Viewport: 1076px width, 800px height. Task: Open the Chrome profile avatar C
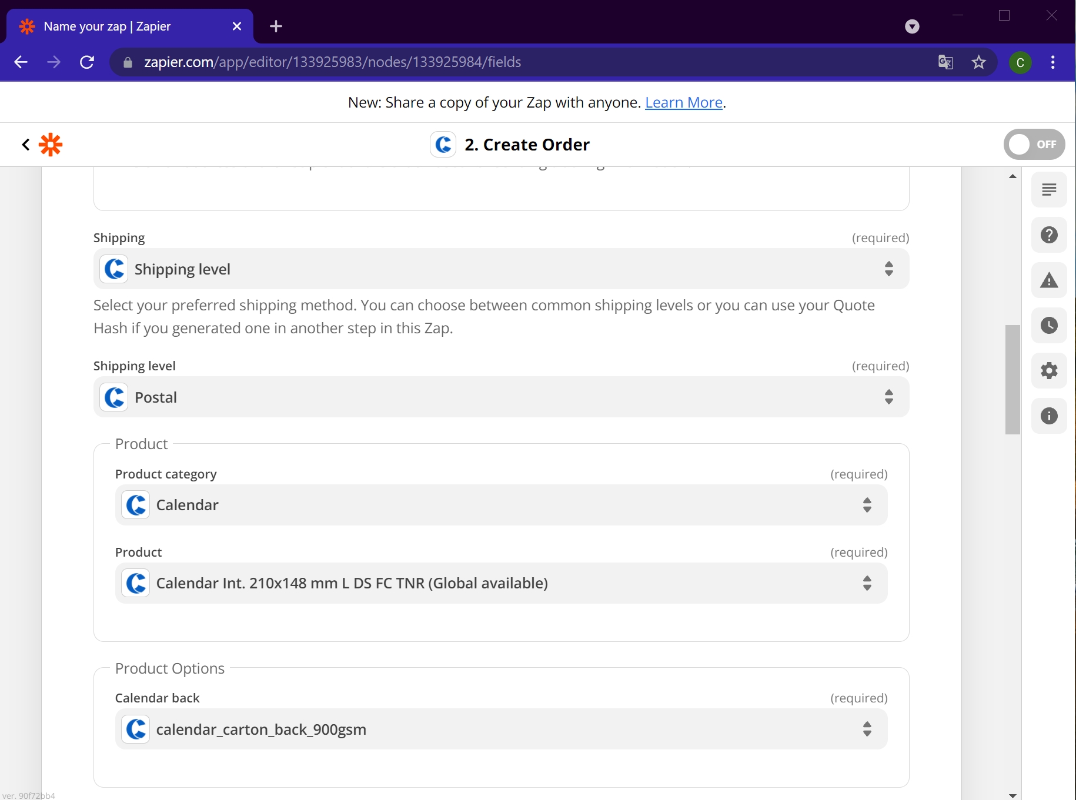(1020, 62)
